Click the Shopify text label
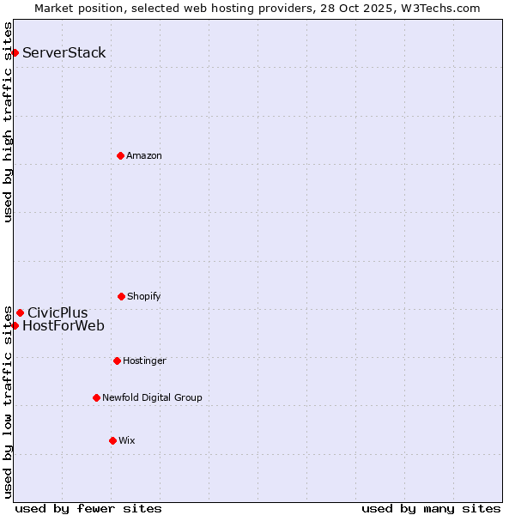This screenshot has height=515, width=515. (x=144, y=296)
